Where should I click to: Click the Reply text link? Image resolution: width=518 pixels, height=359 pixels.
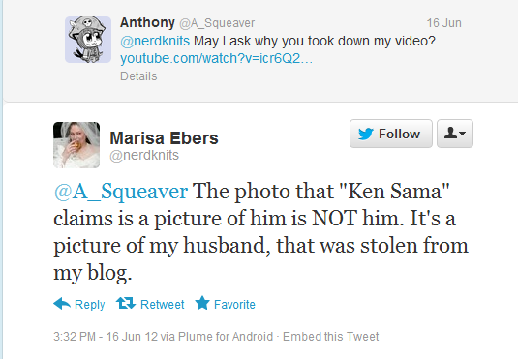[x=89, y=305]
